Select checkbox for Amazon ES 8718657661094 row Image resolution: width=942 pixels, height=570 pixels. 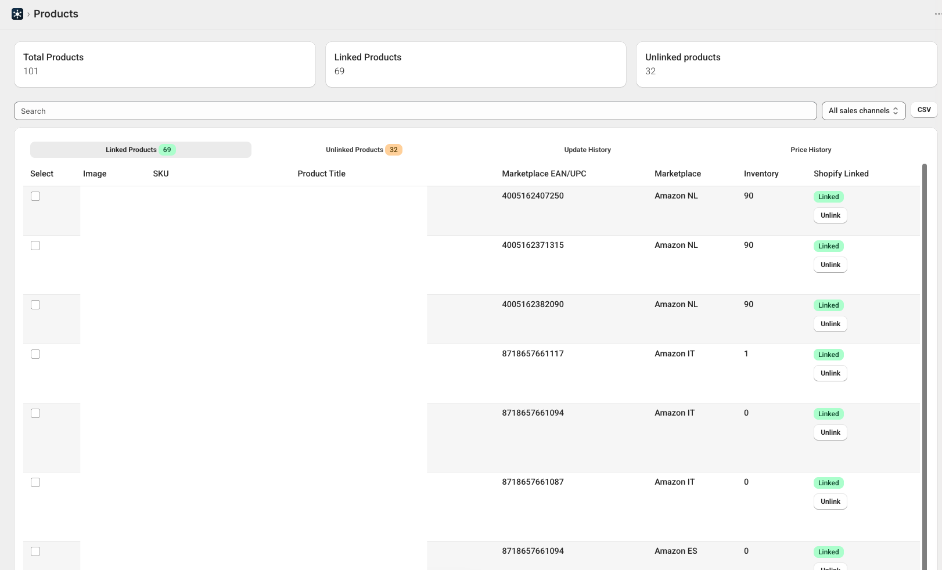pyautogui.click(x=35, y=551)
